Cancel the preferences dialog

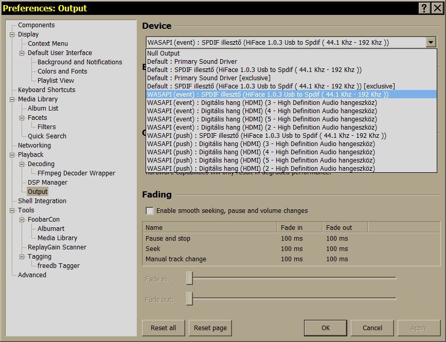372,328
